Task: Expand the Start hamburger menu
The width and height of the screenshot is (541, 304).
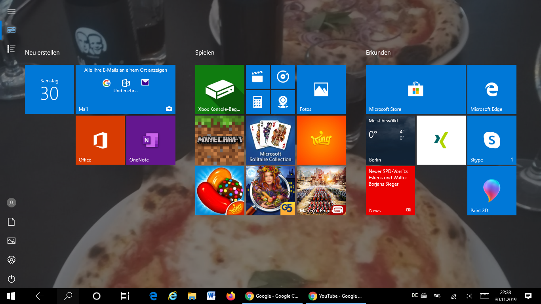Action: [x=11, y=11]
